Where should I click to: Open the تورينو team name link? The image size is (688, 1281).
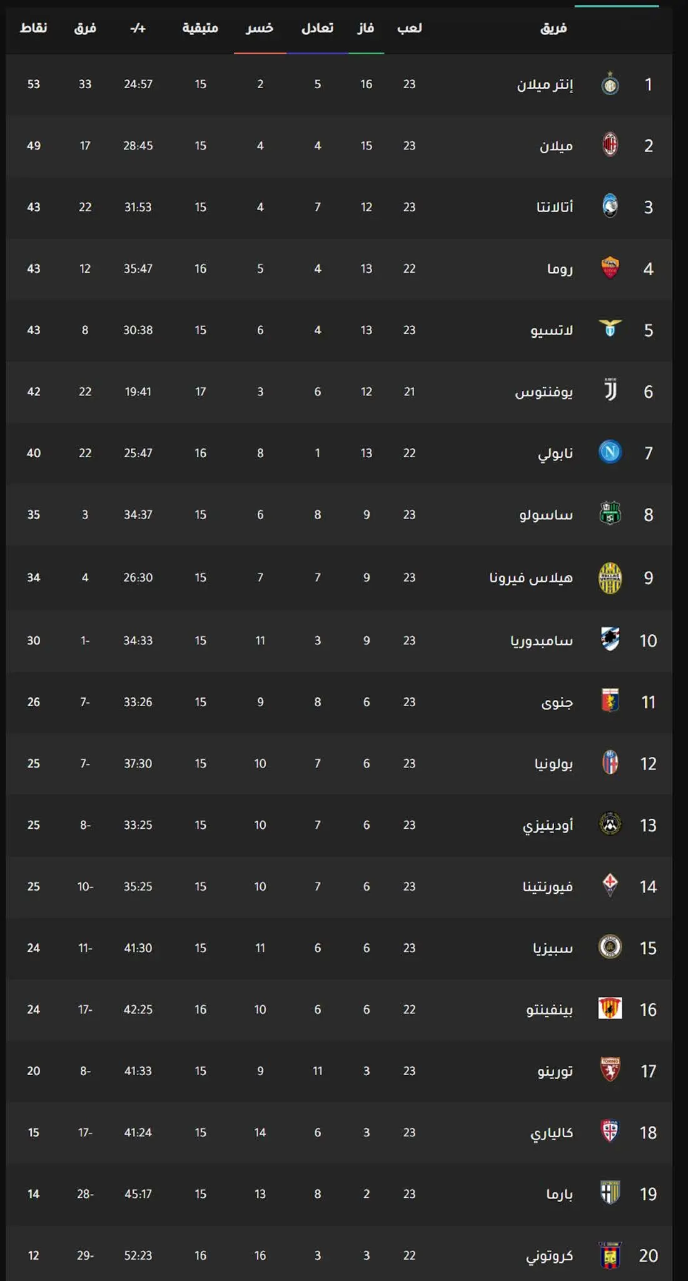(555, 1071)
